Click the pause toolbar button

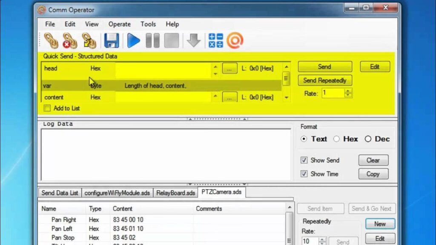152,40
